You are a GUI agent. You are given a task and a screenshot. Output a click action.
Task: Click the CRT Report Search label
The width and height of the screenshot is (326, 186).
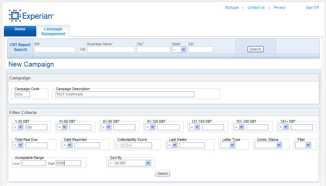coord(20,47)
